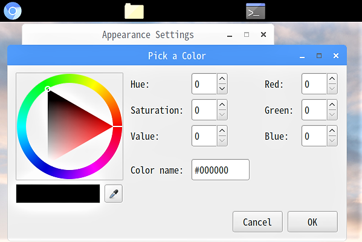Increase the Hue value with up arrow

(222, 79)
